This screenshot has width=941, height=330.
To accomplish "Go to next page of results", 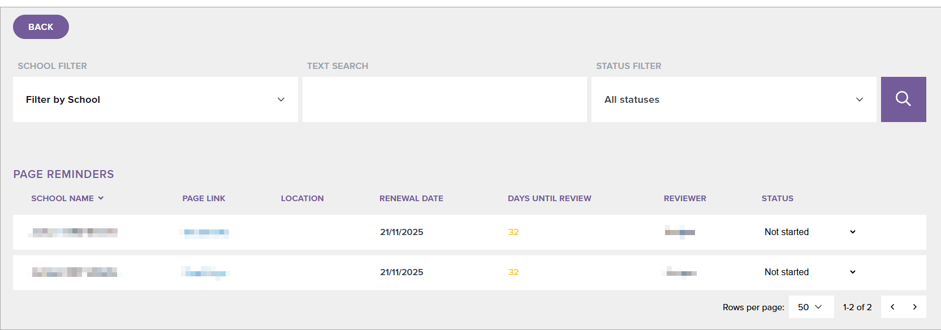I will [914, 307].
